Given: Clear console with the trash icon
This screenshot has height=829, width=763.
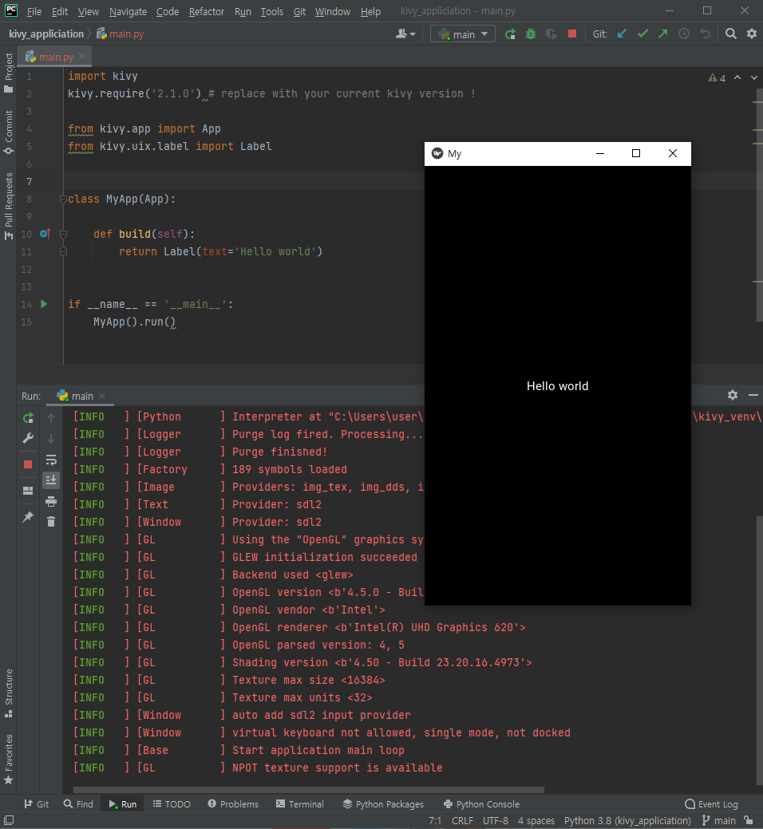Looking at the screenshot, I should (x=51, y=522).
